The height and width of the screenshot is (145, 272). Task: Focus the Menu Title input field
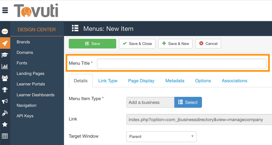point(181,64)
